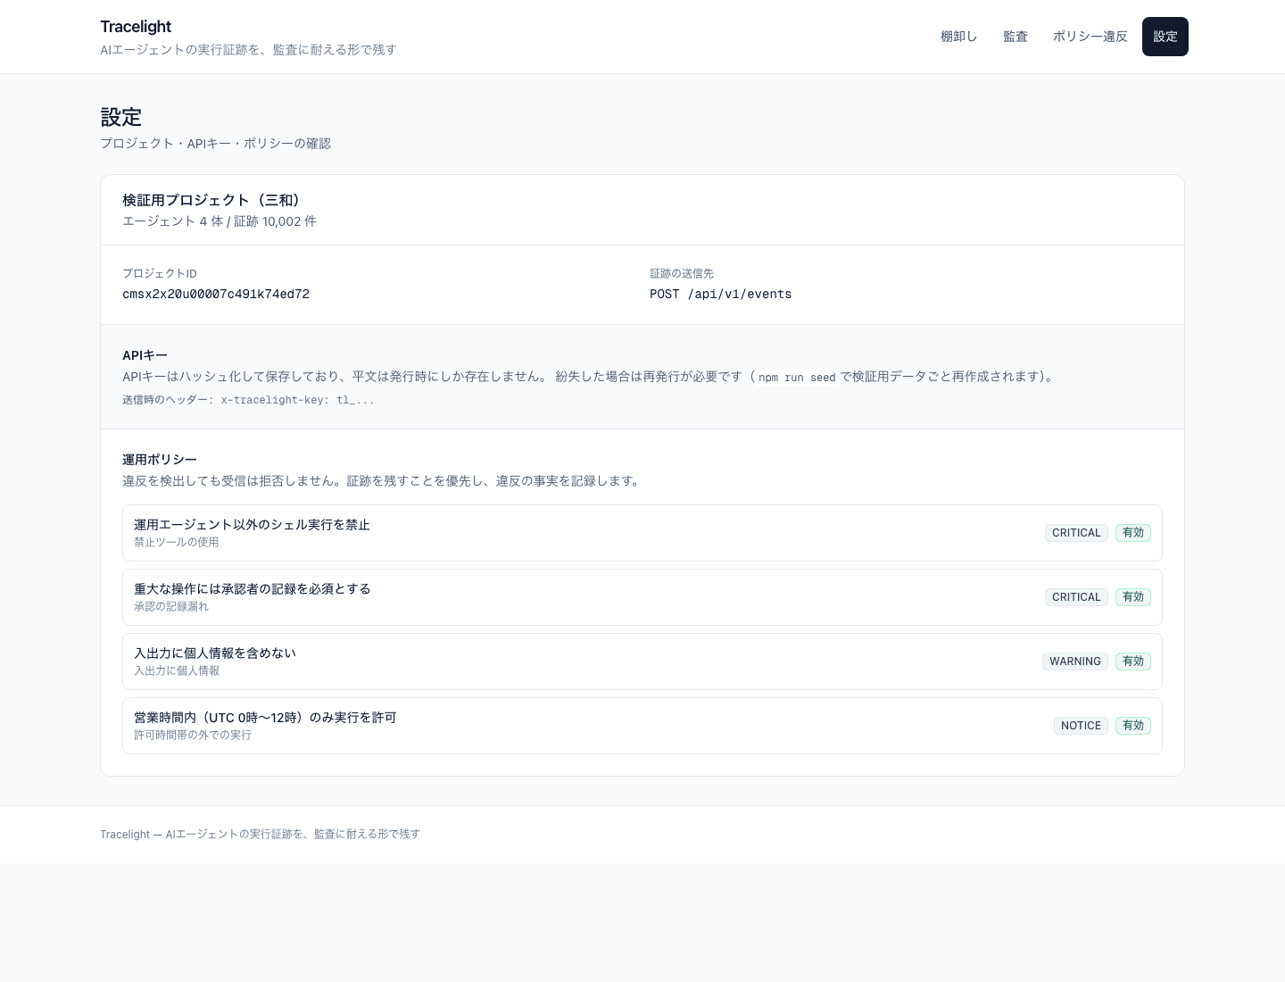Screen dimensions: 1285x982
Task: Click the WARNING severity badge
Action: (x=1075, y=662)
